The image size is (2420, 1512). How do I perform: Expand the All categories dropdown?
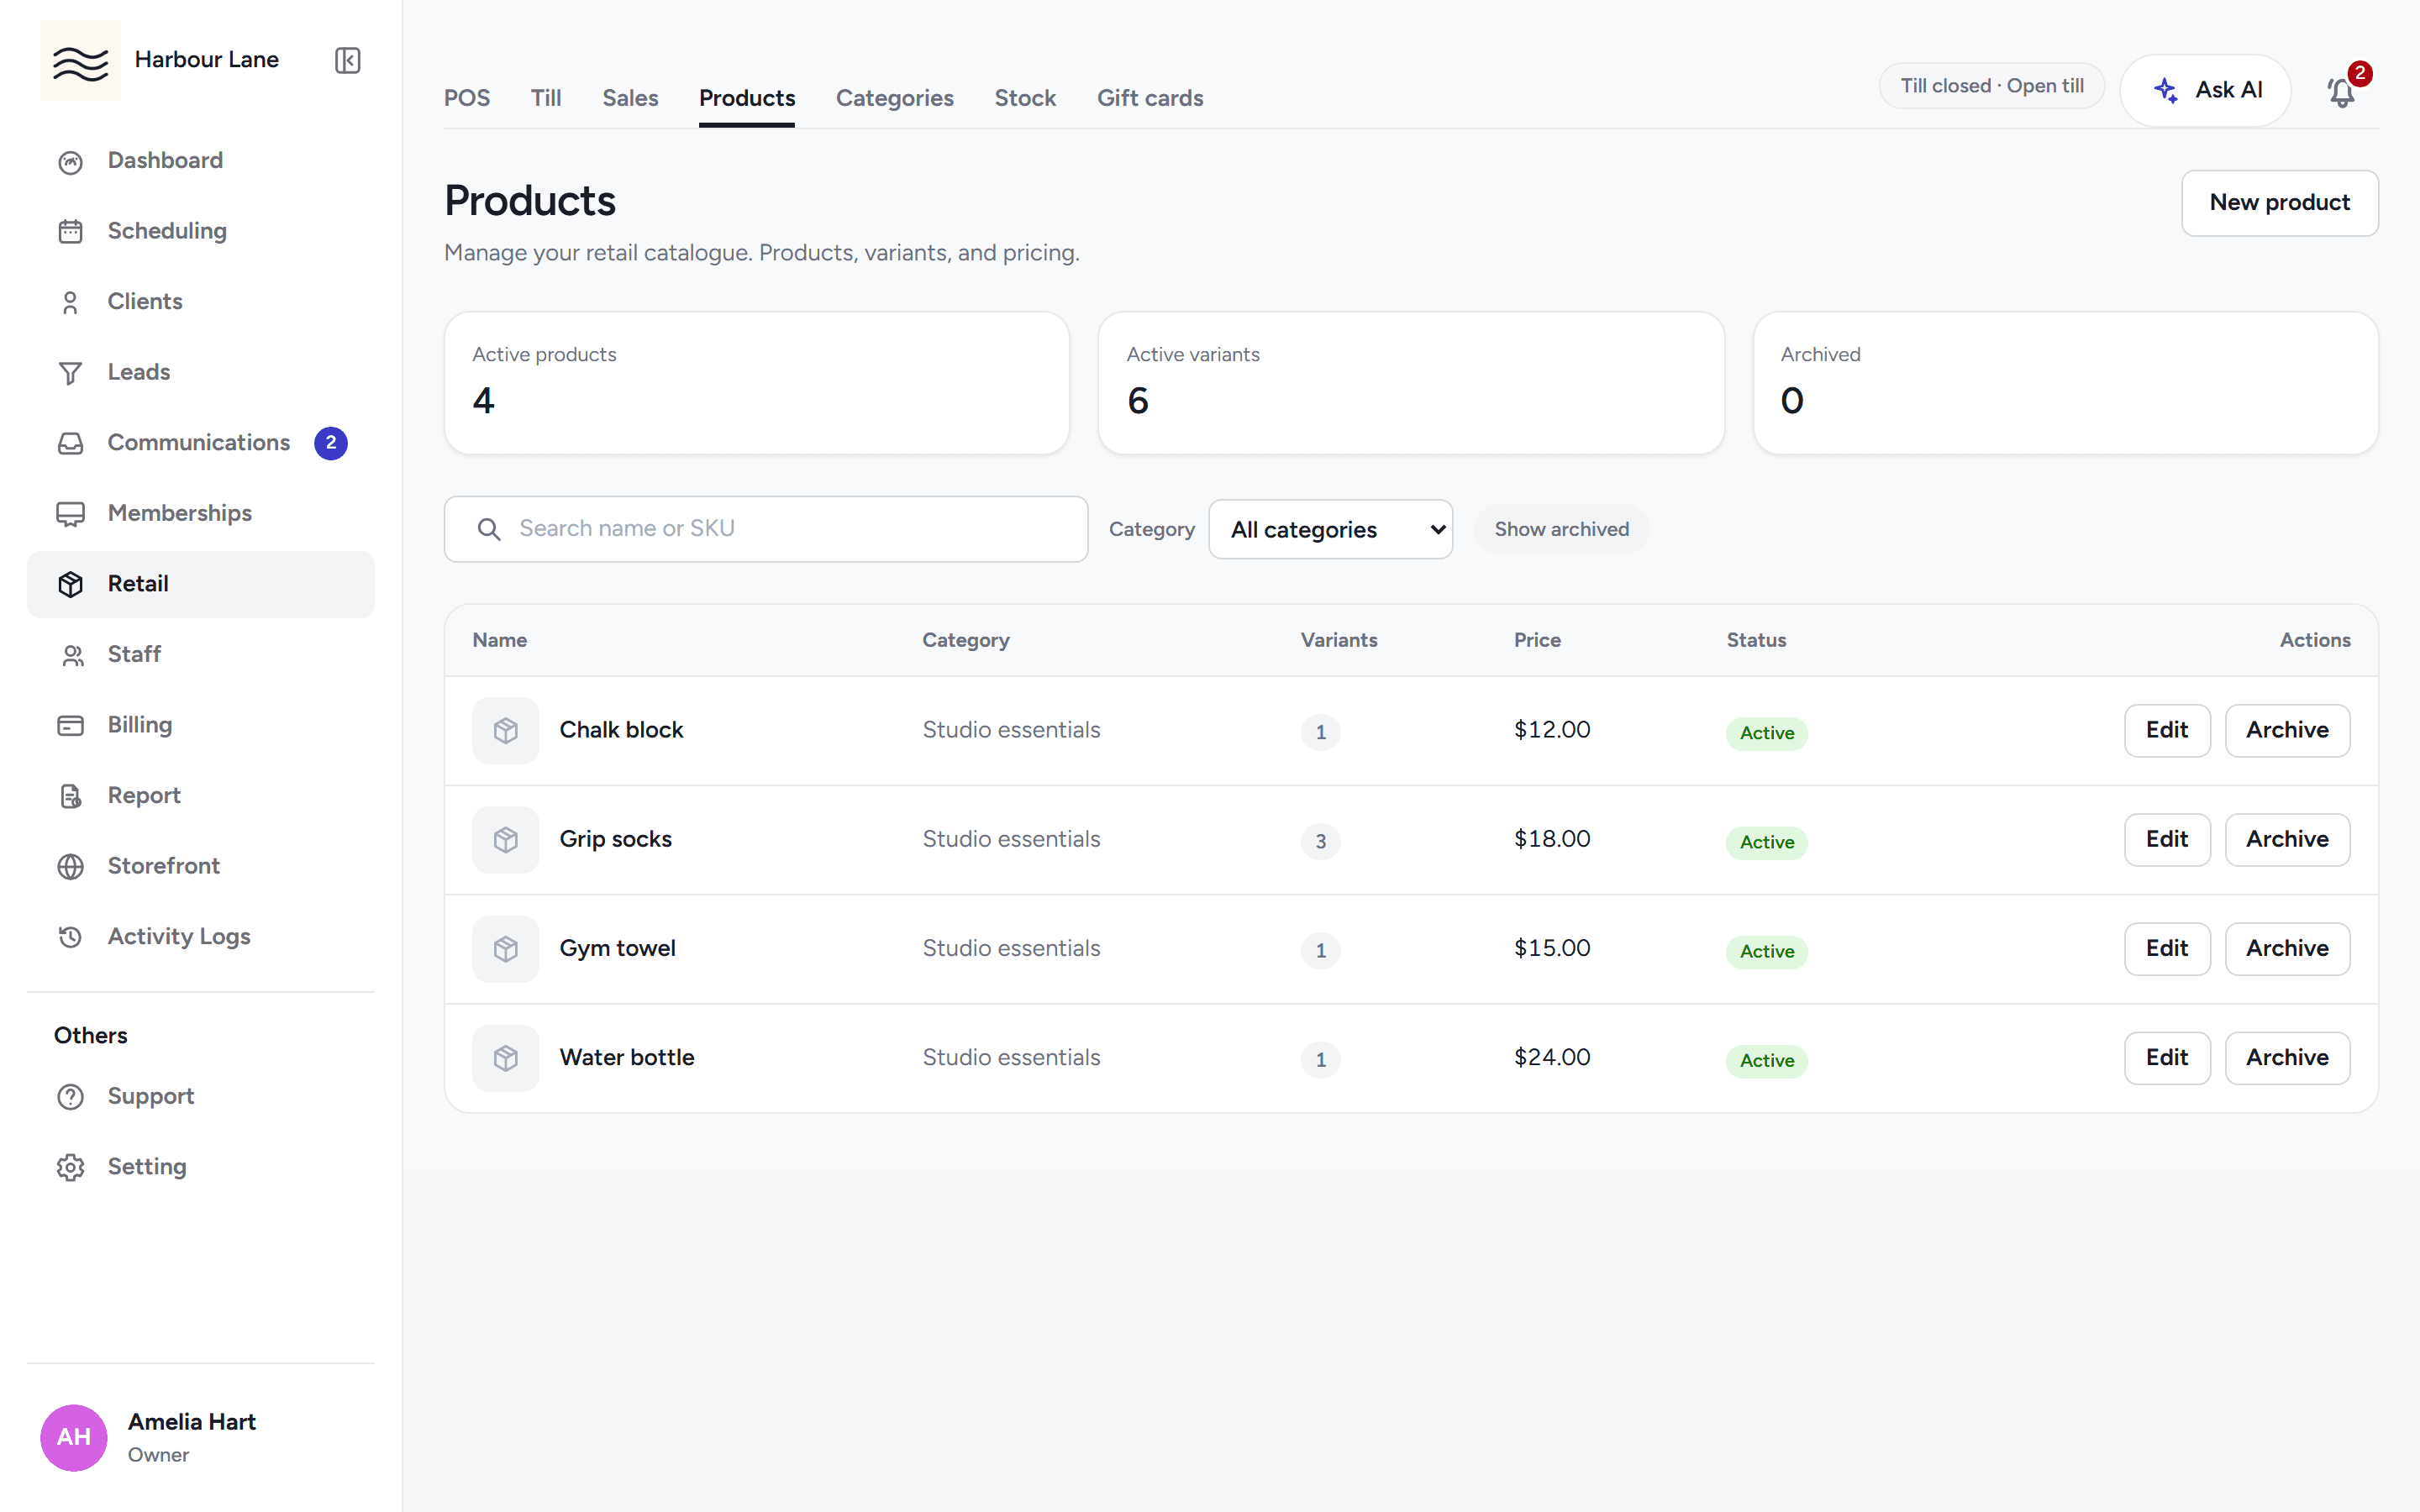pos(1330,529)
